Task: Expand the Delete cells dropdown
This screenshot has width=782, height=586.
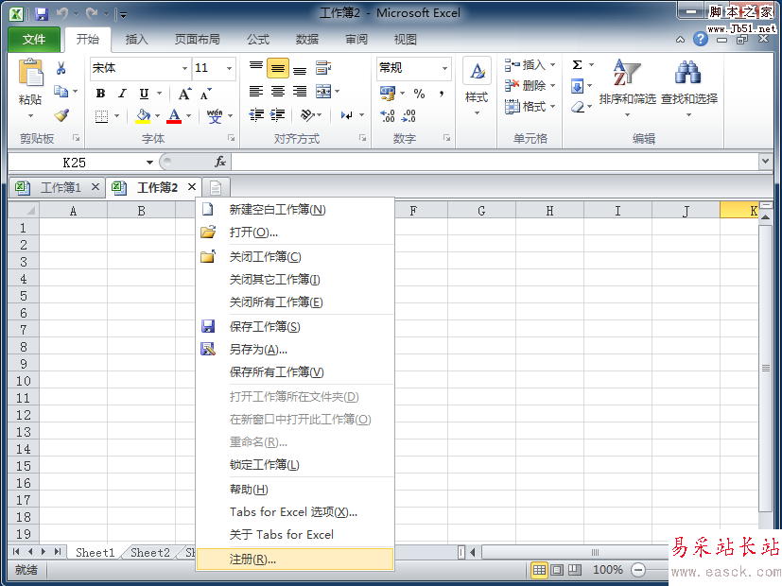Action: coord(552,86)
